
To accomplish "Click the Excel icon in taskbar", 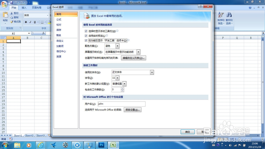I will [x=113, y=145].
